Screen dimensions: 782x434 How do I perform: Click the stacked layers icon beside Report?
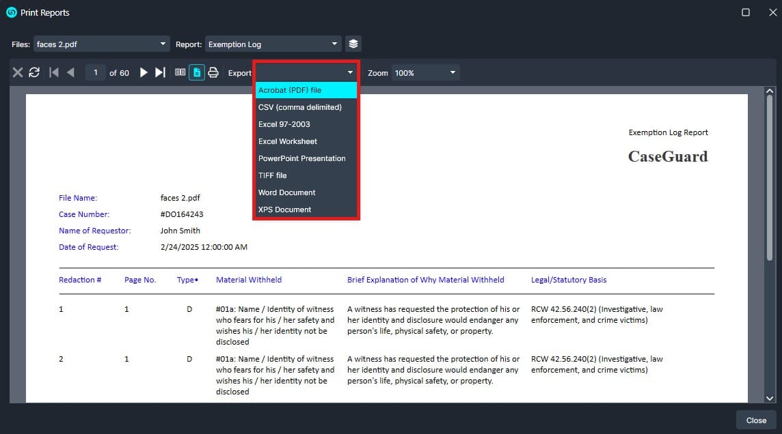tap(353, 44)
